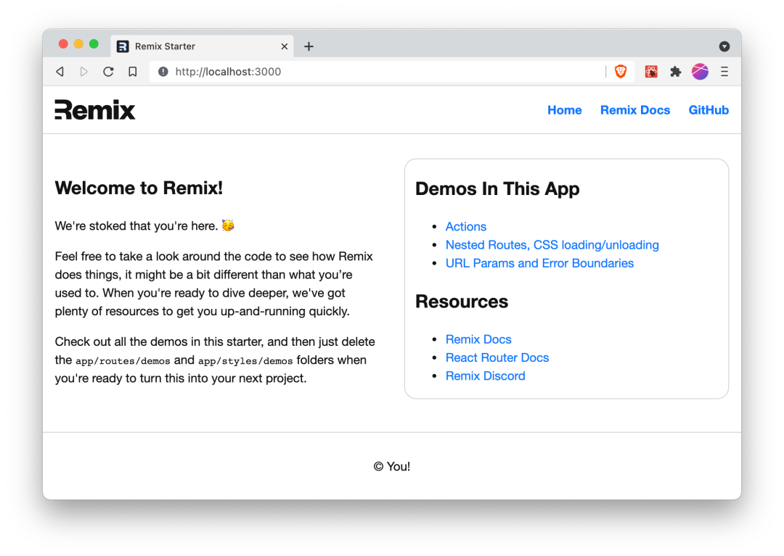Viewport: 784px width, 556px height.
Task: Open the extensions puzzle piece menu
Action: (x=676, y=71)
